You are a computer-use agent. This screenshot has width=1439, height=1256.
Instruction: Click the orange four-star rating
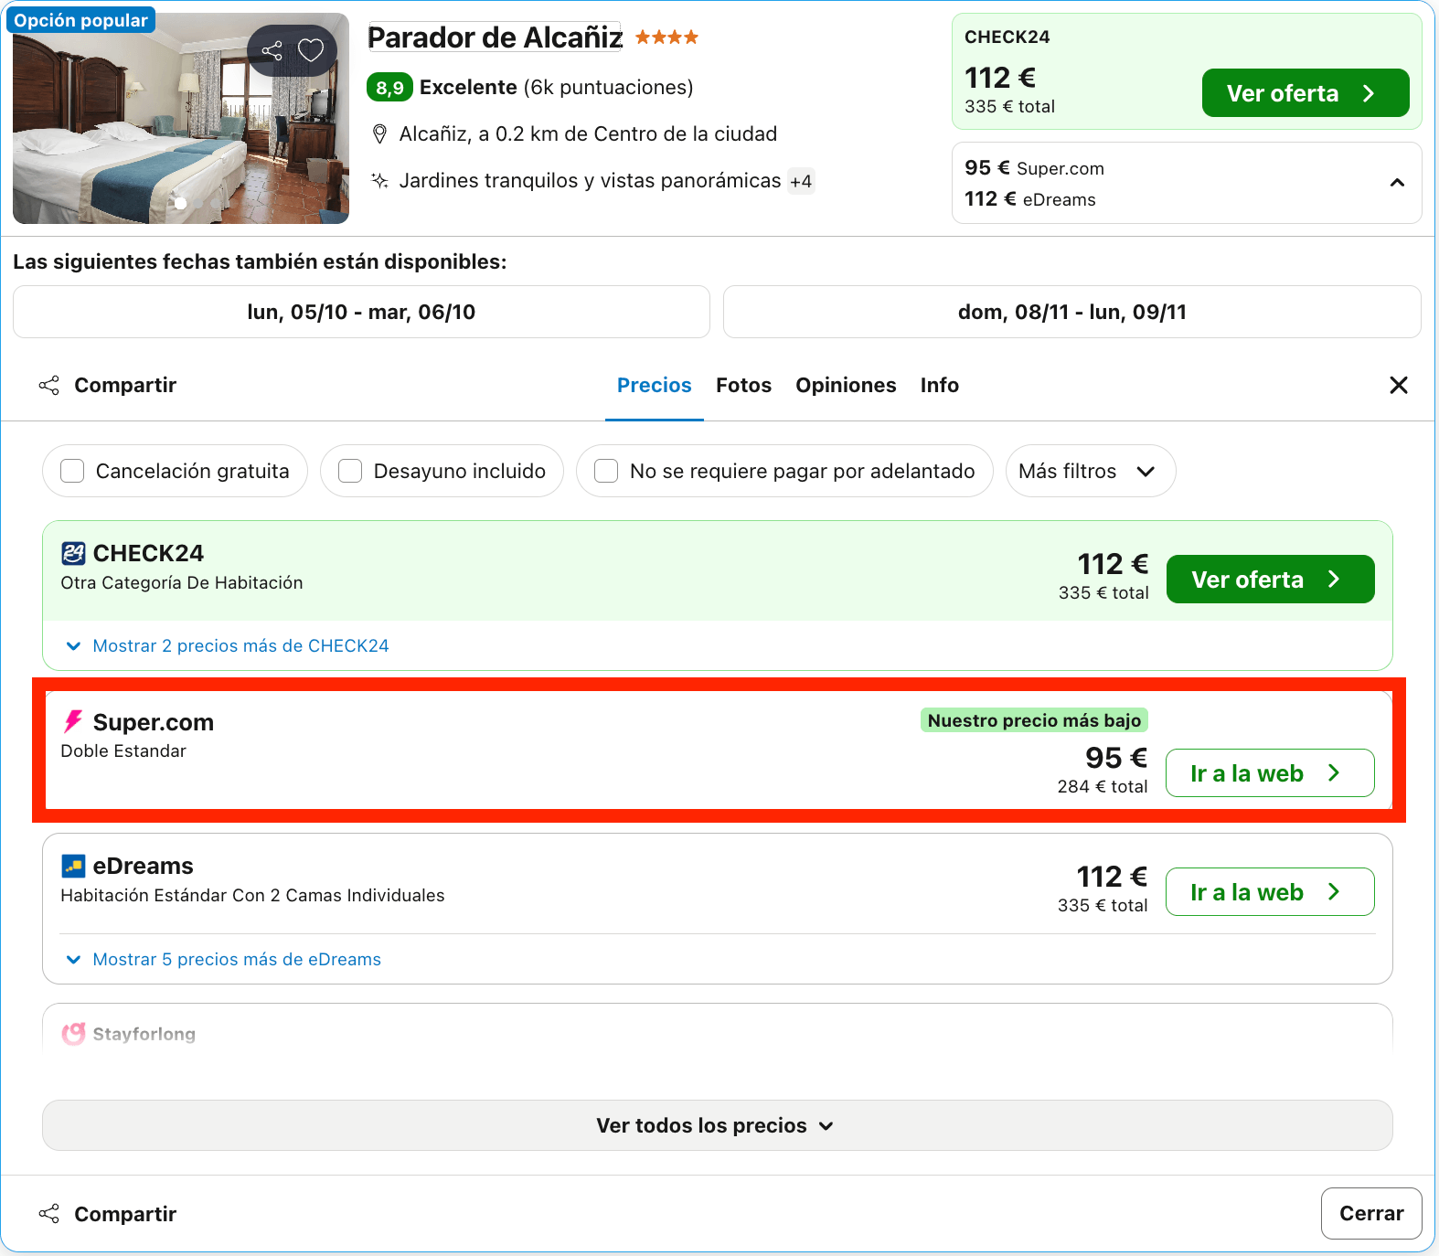point(666,37)
